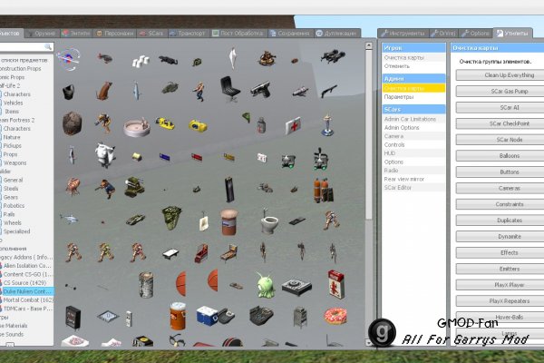Select Параметры under Админ
Viewport: 544px width, 363px height.
click(x=413, y=97)
